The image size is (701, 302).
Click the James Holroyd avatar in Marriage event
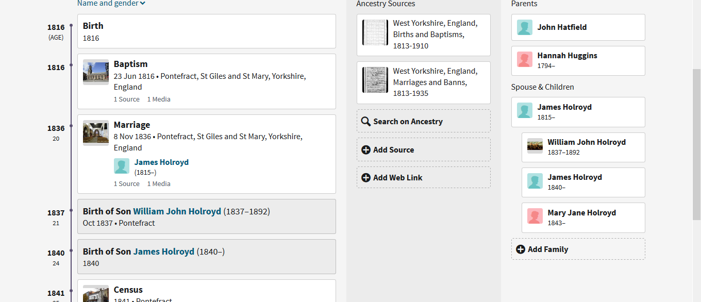point(122,166)
